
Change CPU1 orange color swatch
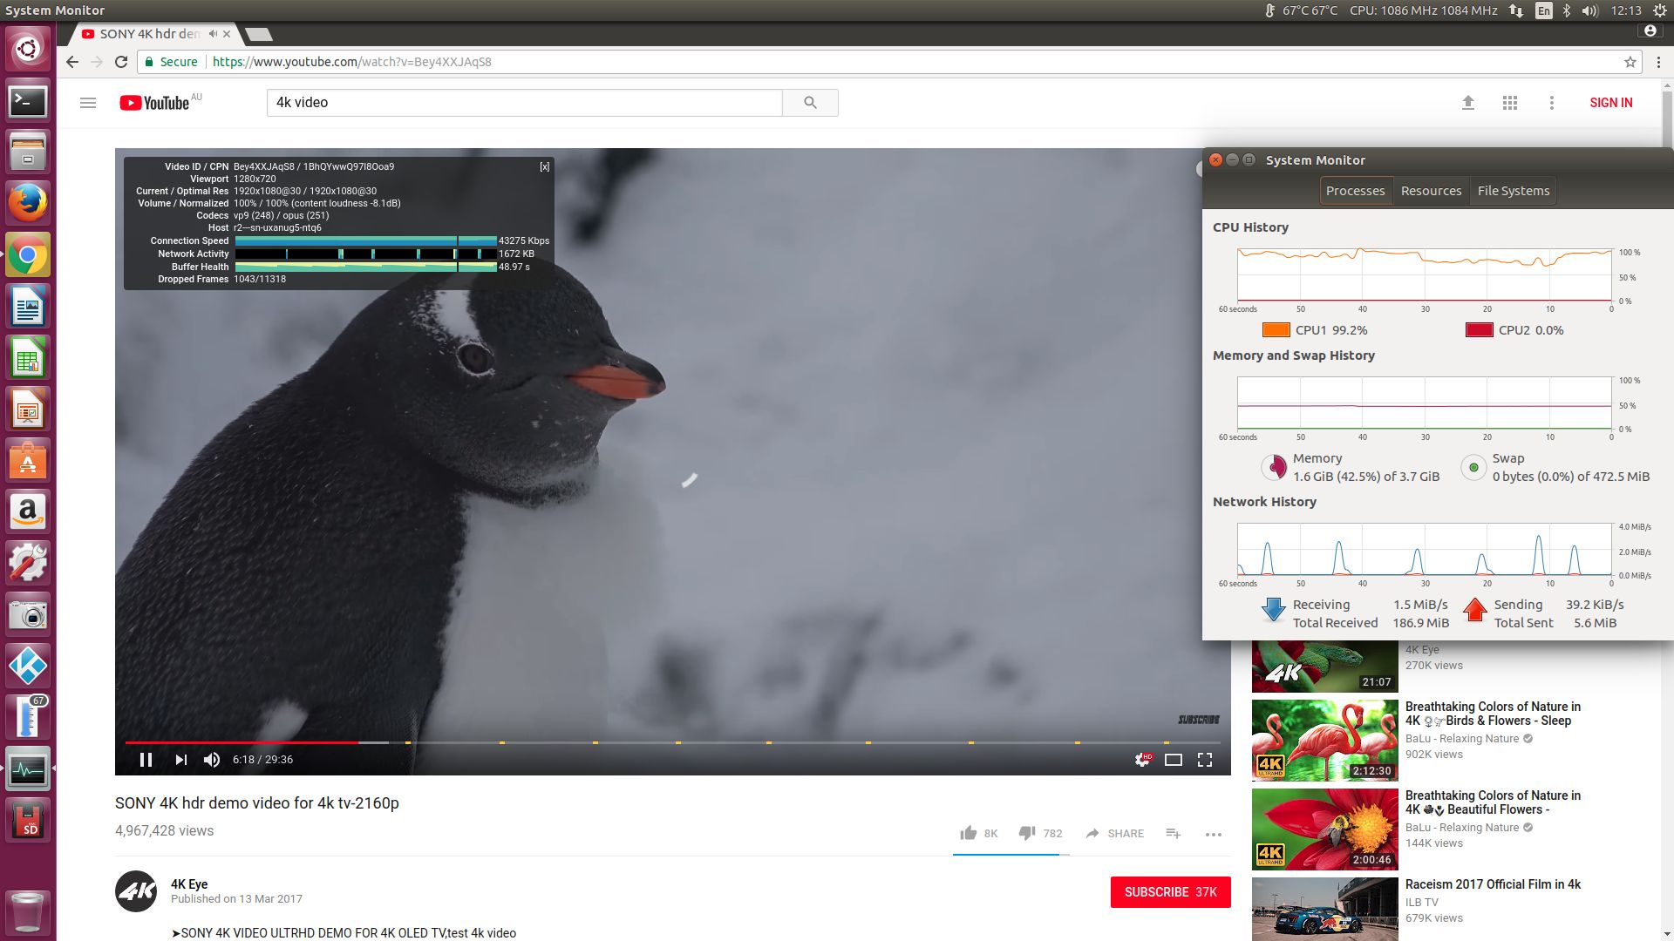(1276, 330)
